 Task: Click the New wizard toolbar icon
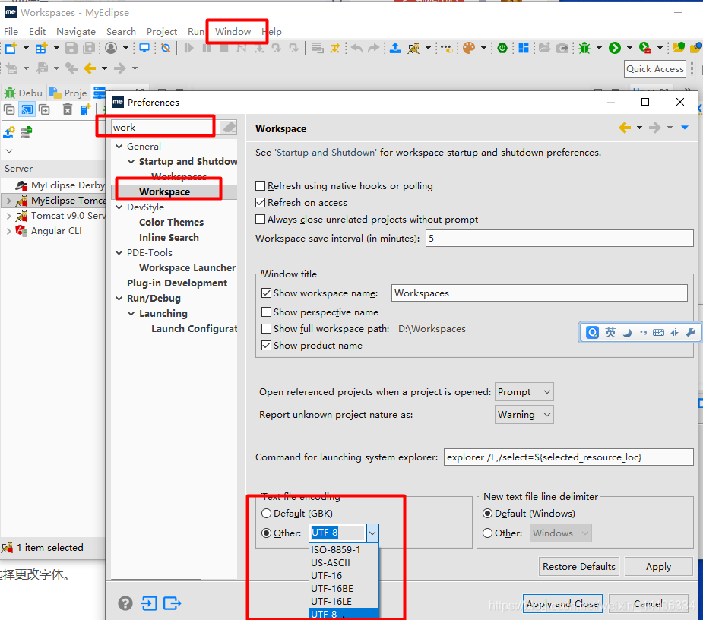pyautogui.click(x=11, y=48)
